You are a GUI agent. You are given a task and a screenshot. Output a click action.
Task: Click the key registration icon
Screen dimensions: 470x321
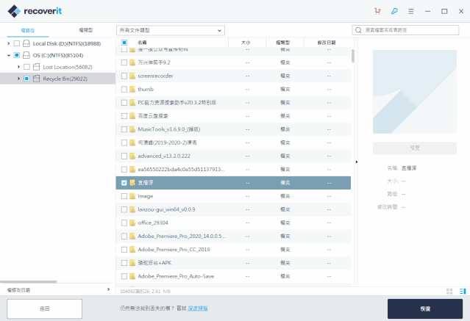pyautogui.click(x=394, y=11)
